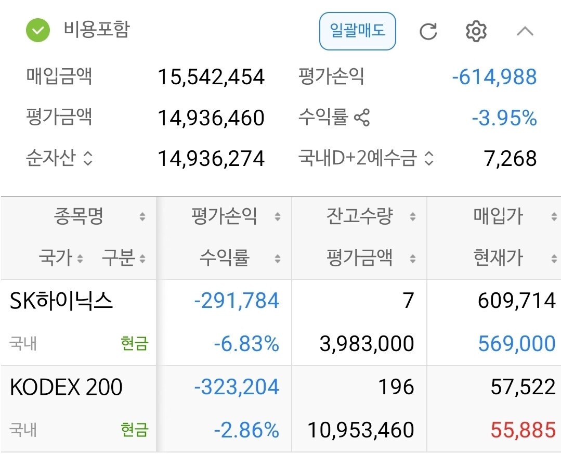Select total 평가금액 value 14,936,460

click(211, 118)
